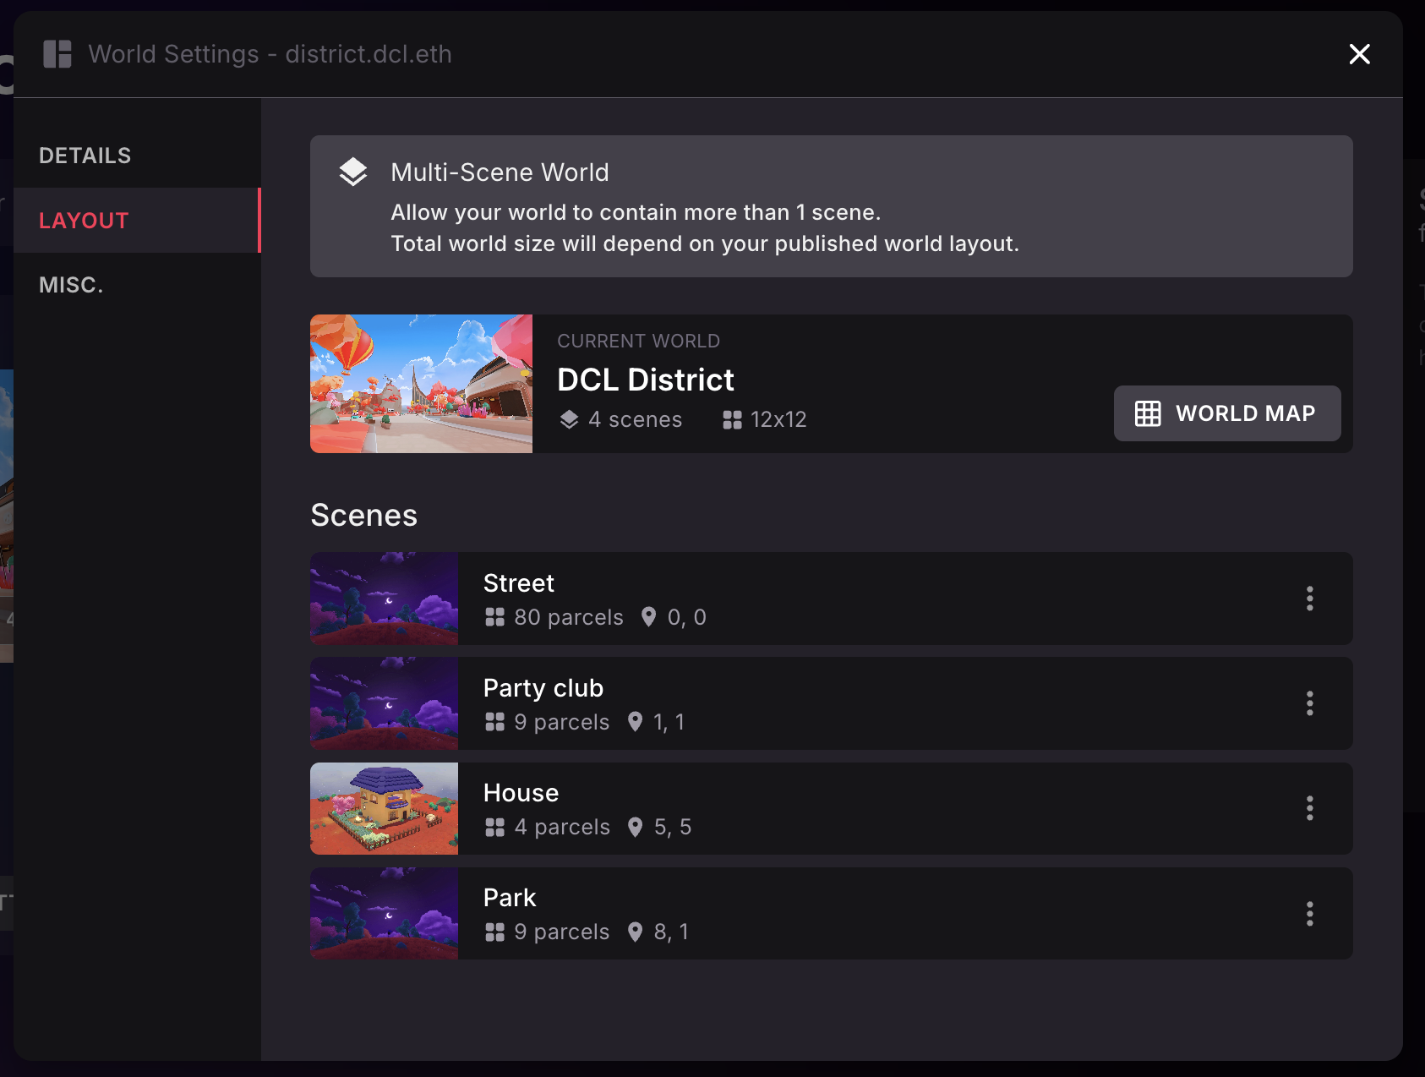
Task: Click the location pin next to 0, 0
Action: pos(648,617)
